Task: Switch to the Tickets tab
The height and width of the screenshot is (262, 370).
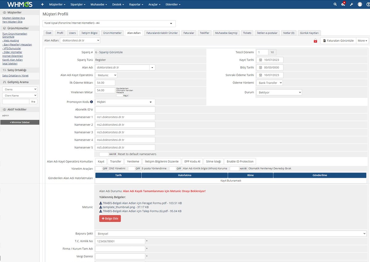Action: tap(247, 33)
